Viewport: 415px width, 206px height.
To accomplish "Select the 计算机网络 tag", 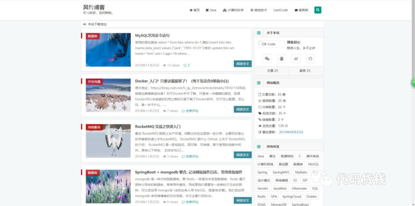I will pos(265,164).
